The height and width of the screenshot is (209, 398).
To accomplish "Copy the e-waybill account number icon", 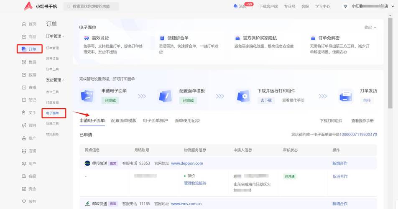I will (x=375, y=135).
